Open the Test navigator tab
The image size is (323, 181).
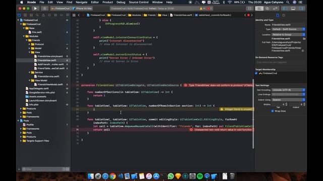click(x=49, y=15)
